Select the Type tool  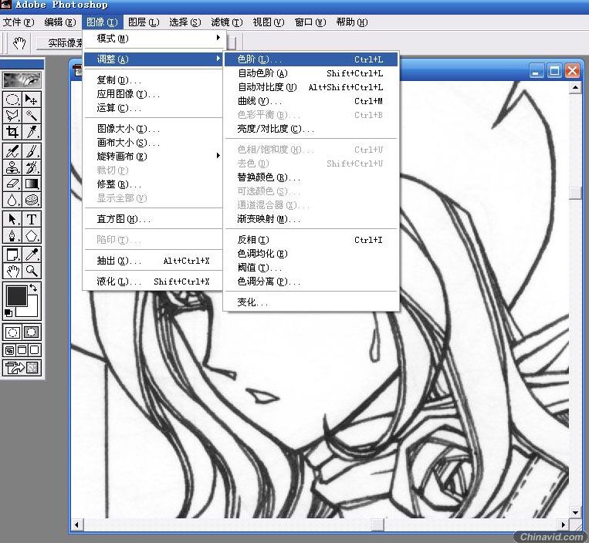31,219
